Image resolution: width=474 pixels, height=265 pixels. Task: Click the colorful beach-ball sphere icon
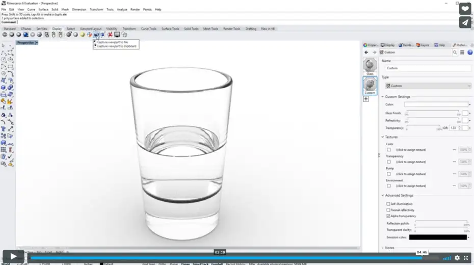pos(90,35)
